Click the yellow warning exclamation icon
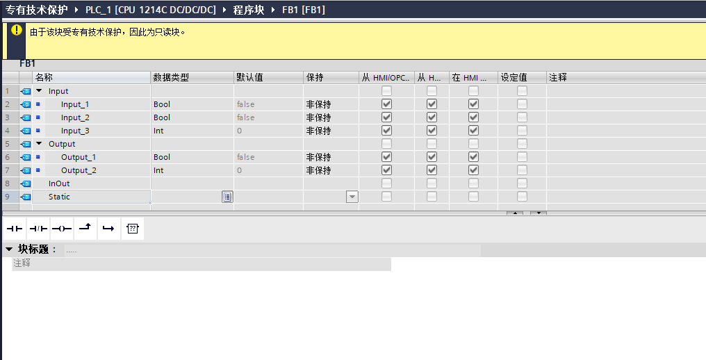This screenshot has width=706, height=360. 17,30
